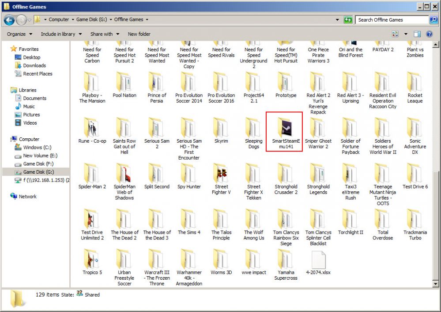This screenshot has height=312, width=441.
Task: Click the Forward navigation arrow
Action: tap(21, 20)
